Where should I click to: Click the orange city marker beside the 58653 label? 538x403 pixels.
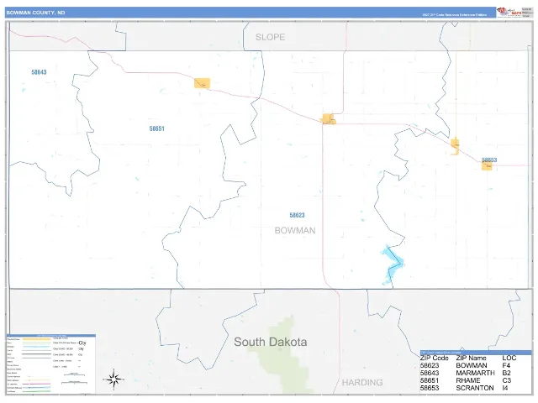(487, 166)
